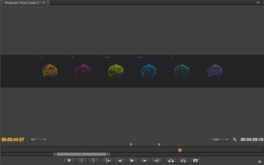Step back one frame
The image size is (264, 165).
point(120,161)
